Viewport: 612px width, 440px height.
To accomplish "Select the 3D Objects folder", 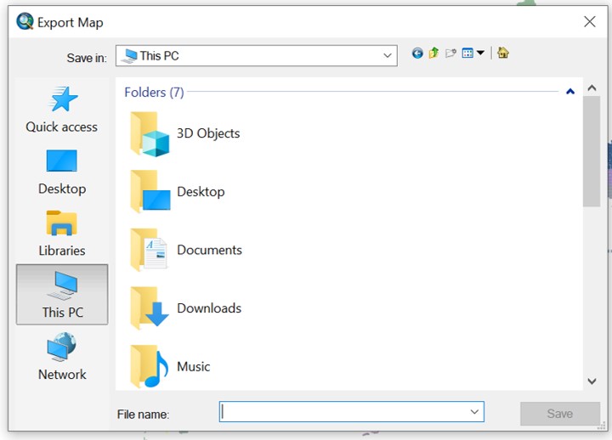I will [x=185, y=134].
